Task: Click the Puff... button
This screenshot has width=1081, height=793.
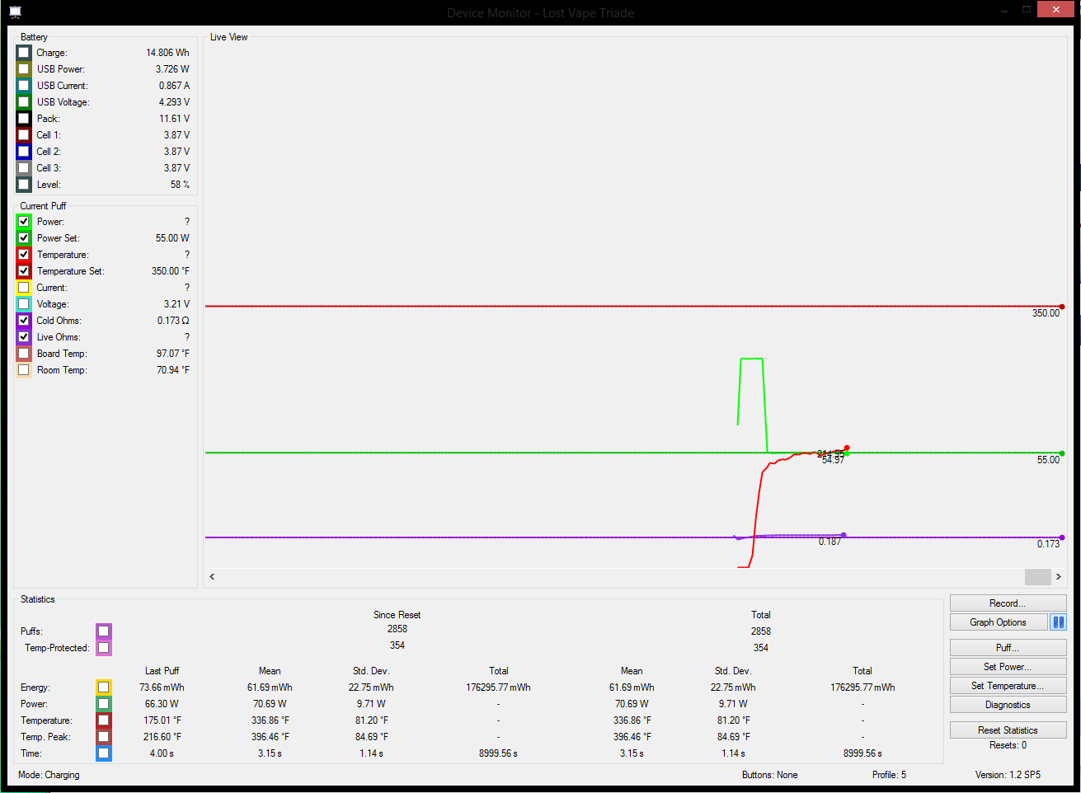Action: [1008, 648]
